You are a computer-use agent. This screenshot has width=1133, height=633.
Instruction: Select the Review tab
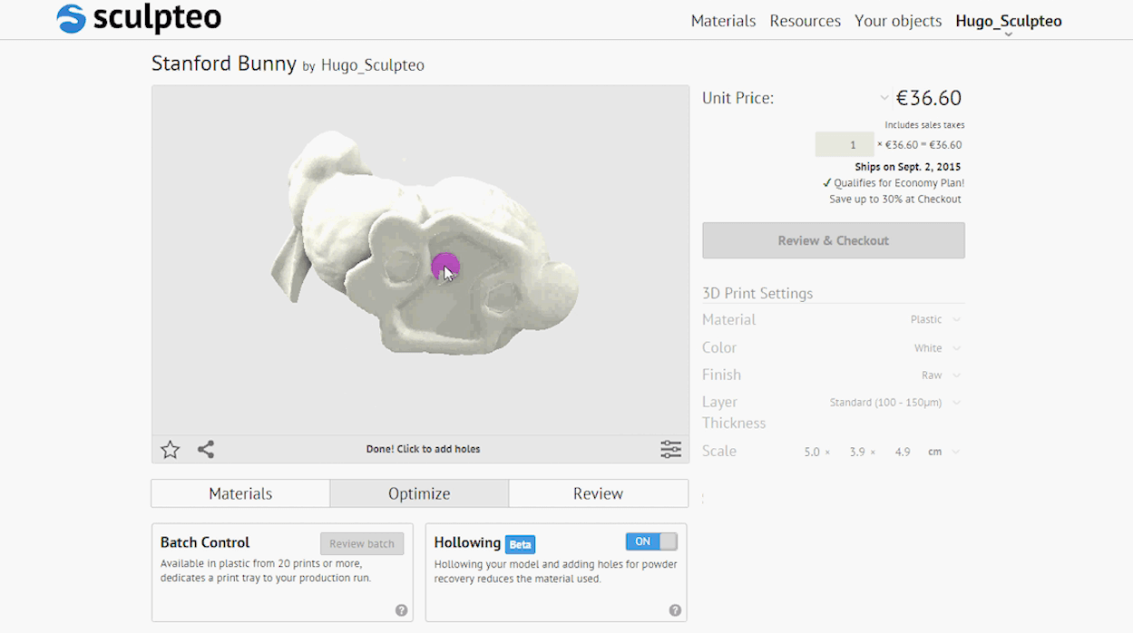point(598,493)
